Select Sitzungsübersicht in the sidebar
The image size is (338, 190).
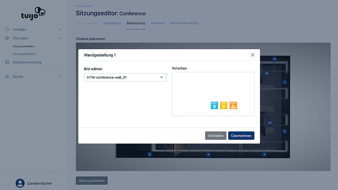click(24, 54)
